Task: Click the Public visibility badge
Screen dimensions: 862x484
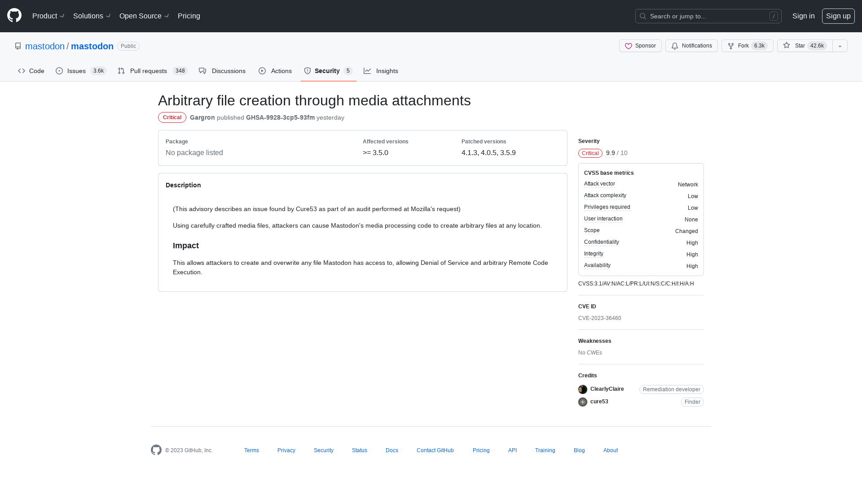Action: (x=128, y=46)
